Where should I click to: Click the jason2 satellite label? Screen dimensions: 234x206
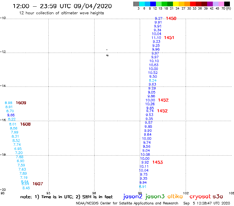coord(133,196)
